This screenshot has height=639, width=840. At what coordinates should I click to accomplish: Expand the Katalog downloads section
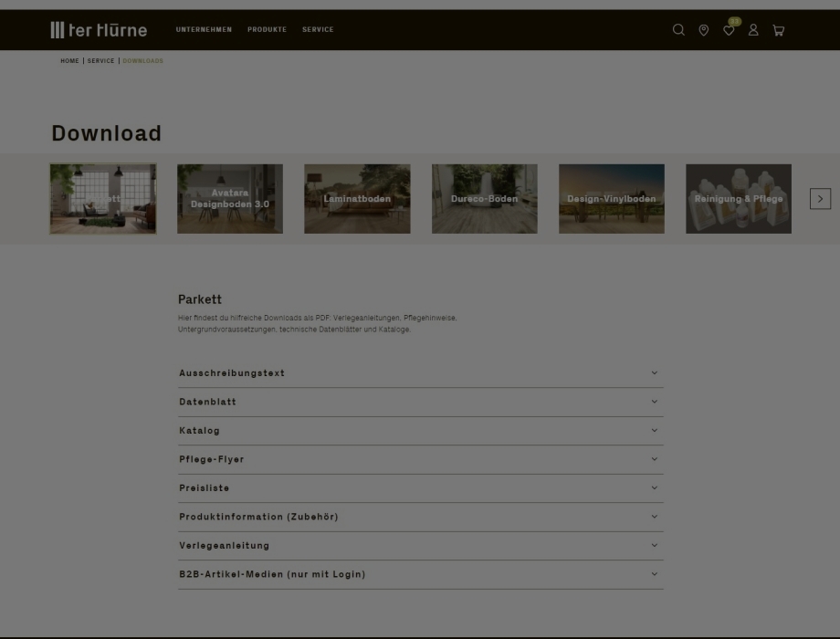click(x=420, y=431)
